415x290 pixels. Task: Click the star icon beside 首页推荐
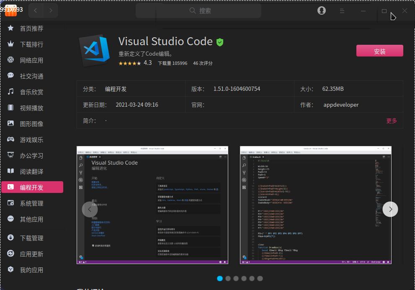11,28
